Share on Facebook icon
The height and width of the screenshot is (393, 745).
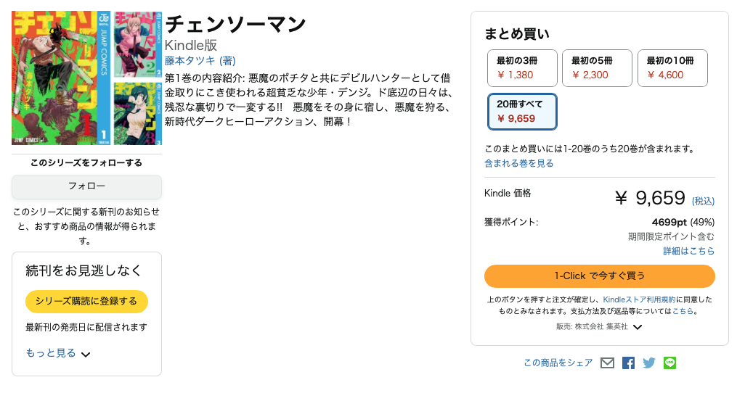[628, 363]
